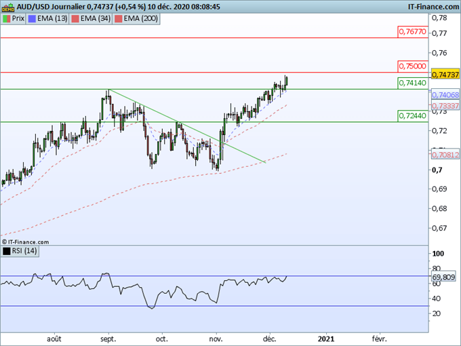
Task: Click the déc. label on time axis
Action: pos(269,339)
